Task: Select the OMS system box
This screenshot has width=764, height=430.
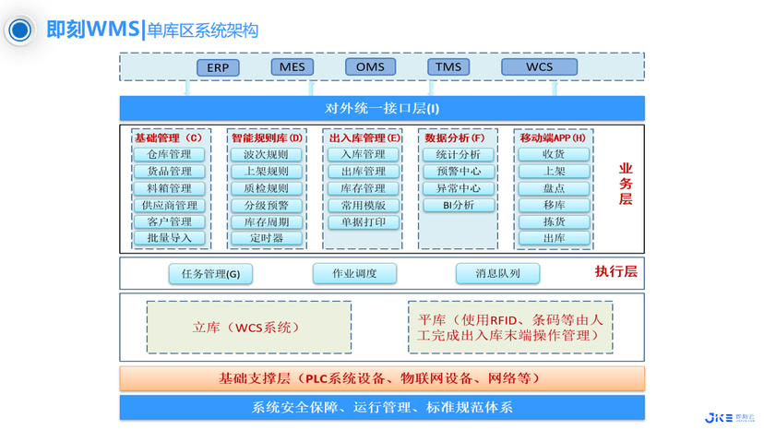Action: pyautogui.click(x=370, y=66)
